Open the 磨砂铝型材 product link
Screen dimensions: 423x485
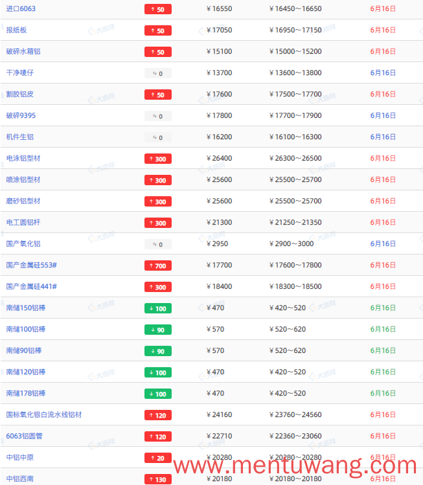coord(23,201)
